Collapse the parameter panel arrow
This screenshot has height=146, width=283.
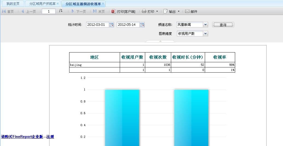(x=160, y=41)
